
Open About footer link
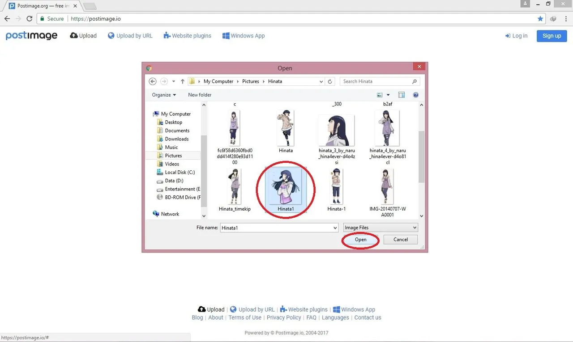(216, 317)
